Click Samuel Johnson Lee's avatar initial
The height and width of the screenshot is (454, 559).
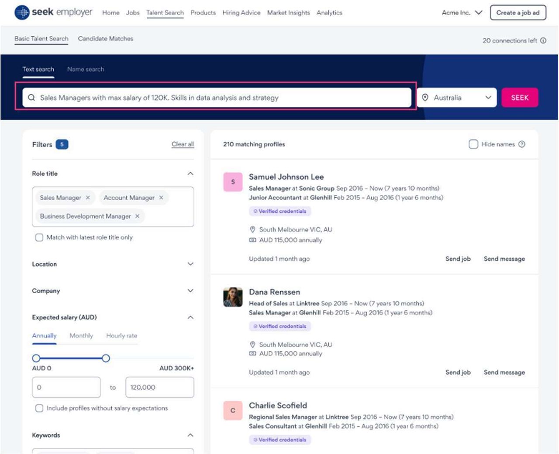[x=233, y=182]
